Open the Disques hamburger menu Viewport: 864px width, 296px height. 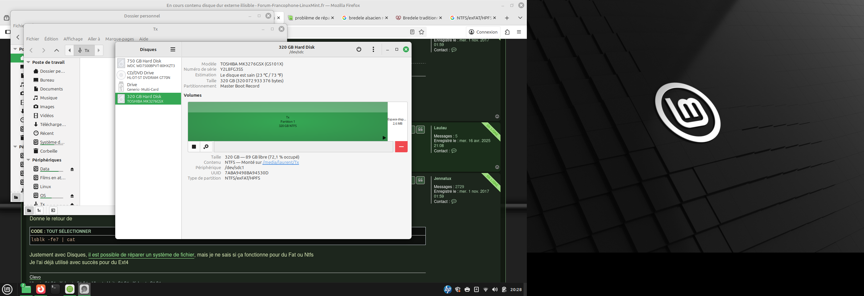click(173, 49)
